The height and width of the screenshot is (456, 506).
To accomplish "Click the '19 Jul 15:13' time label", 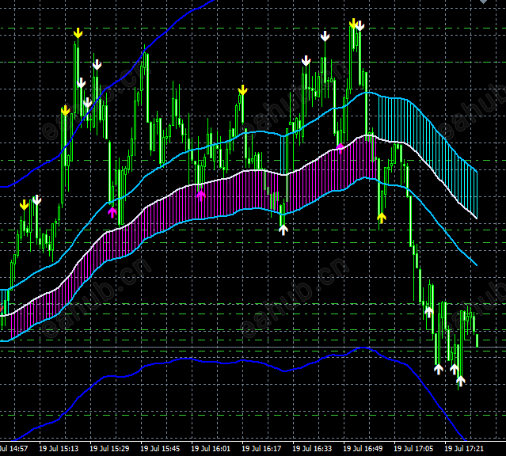I will coord(59,449).
